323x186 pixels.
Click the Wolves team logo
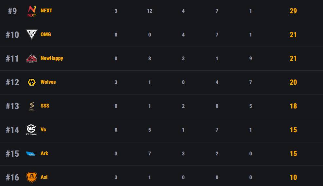pos(32,82)
